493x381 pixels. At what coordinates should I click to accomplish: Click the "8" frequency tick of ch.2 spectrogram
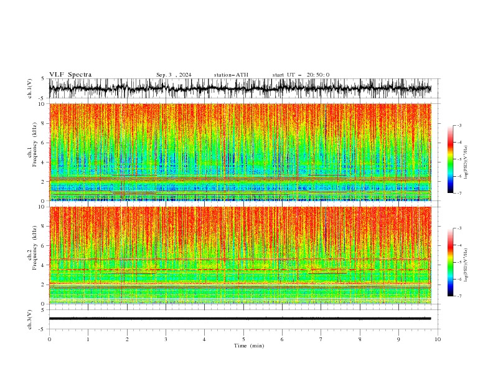point(44,227)
